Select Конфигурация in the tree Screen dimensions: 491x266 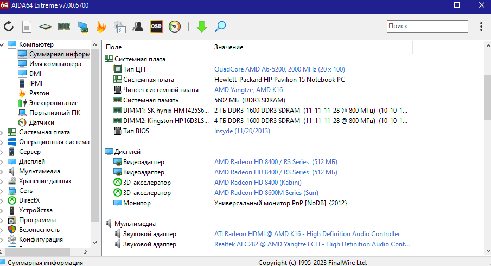point(41,239)
